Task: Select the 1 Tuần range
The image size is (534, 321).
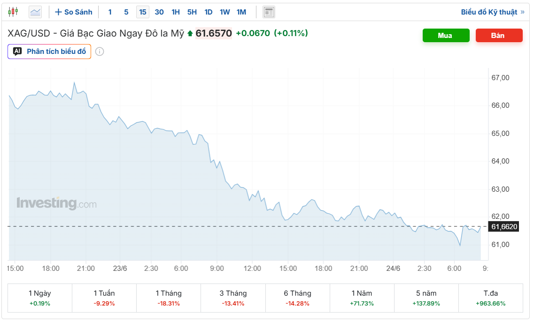Action: pos(104,298)
